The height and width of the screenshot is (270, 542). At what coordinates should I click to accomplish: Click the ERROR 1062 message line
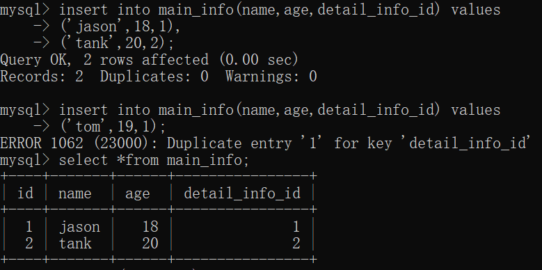266,143
